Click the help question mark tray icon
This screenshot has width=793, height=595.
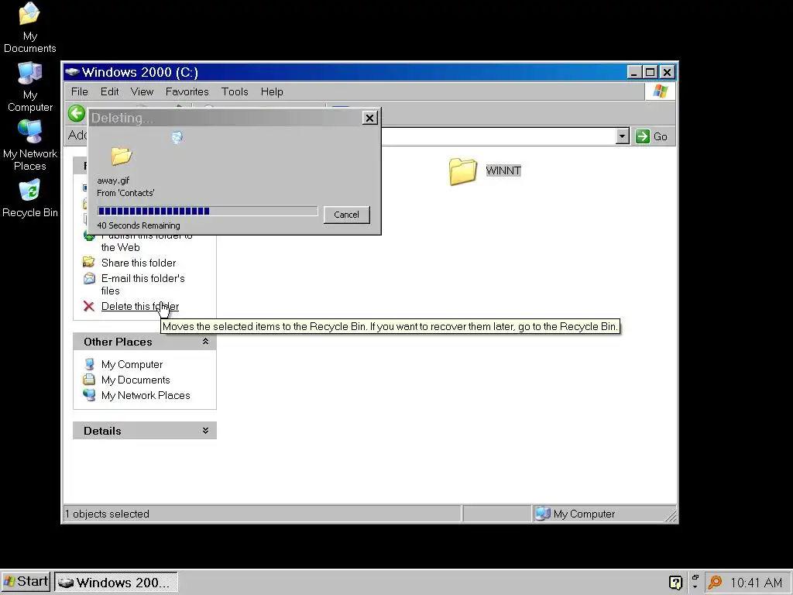click(x=675, y=583)
